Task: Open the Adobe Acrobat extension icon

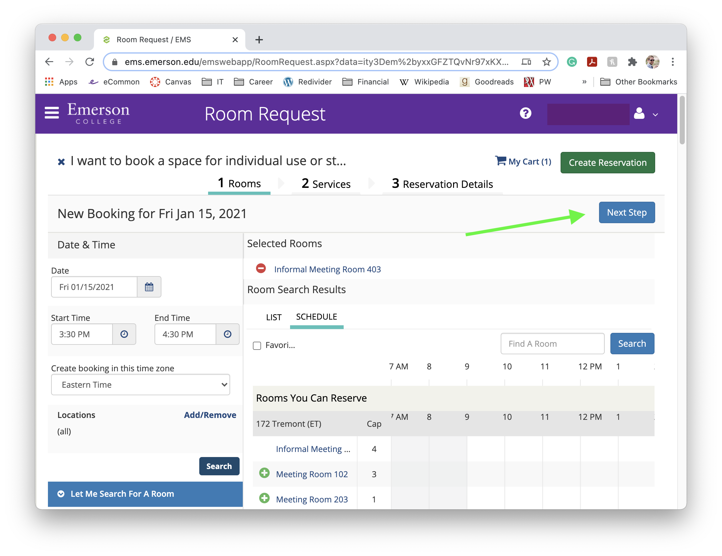Action: (592, 62)
